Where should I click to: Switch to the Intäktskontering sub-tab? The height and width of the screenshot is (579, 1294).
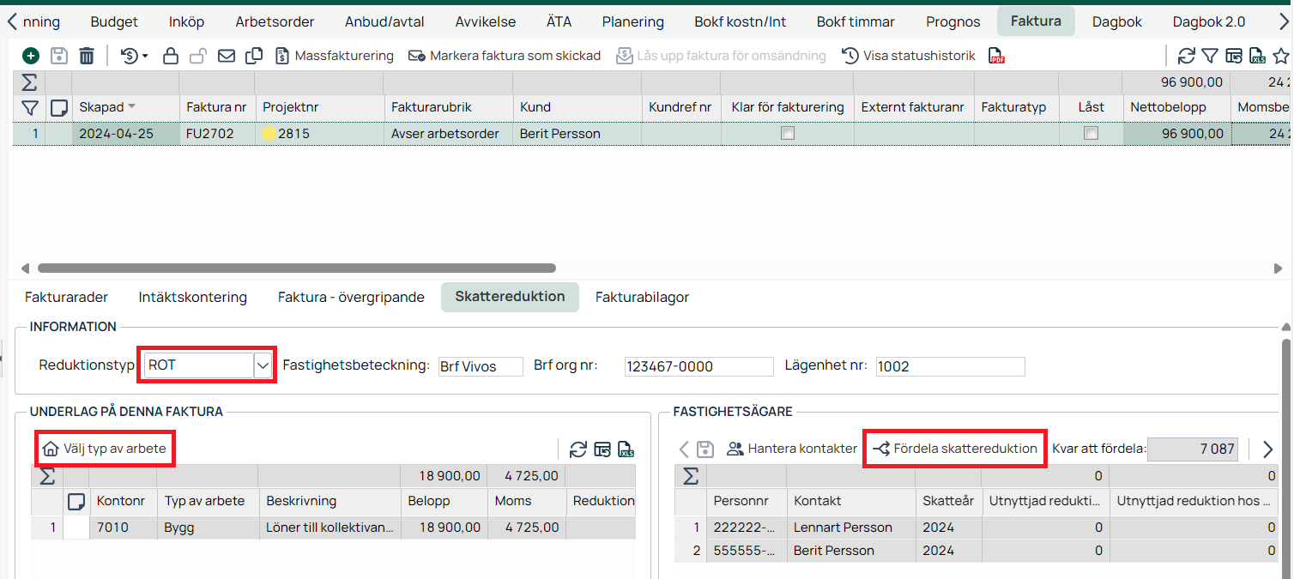193,298
